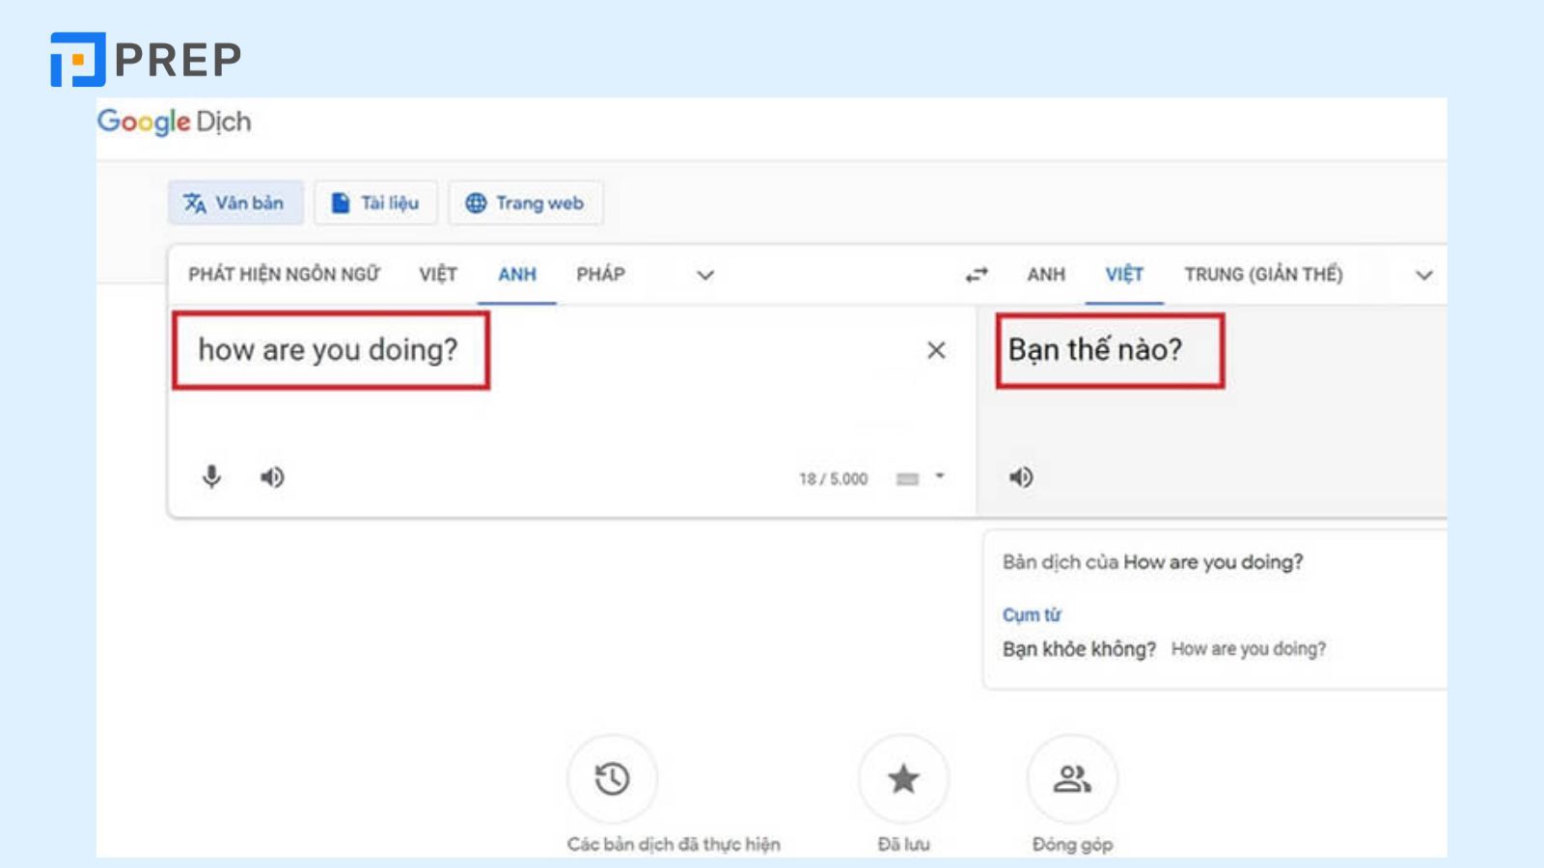Expand the target language list chevron
Viewport: 1544px width, 868px height.
(x=1423, y=275)
